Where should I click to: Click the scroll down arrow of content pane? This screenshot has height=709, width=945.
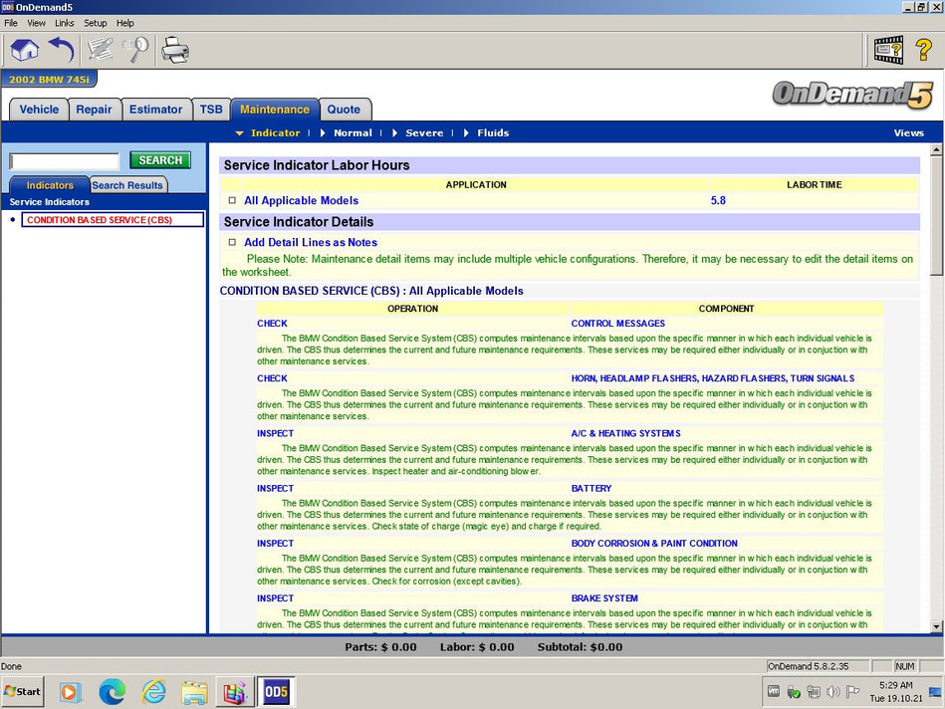point(936,626)
